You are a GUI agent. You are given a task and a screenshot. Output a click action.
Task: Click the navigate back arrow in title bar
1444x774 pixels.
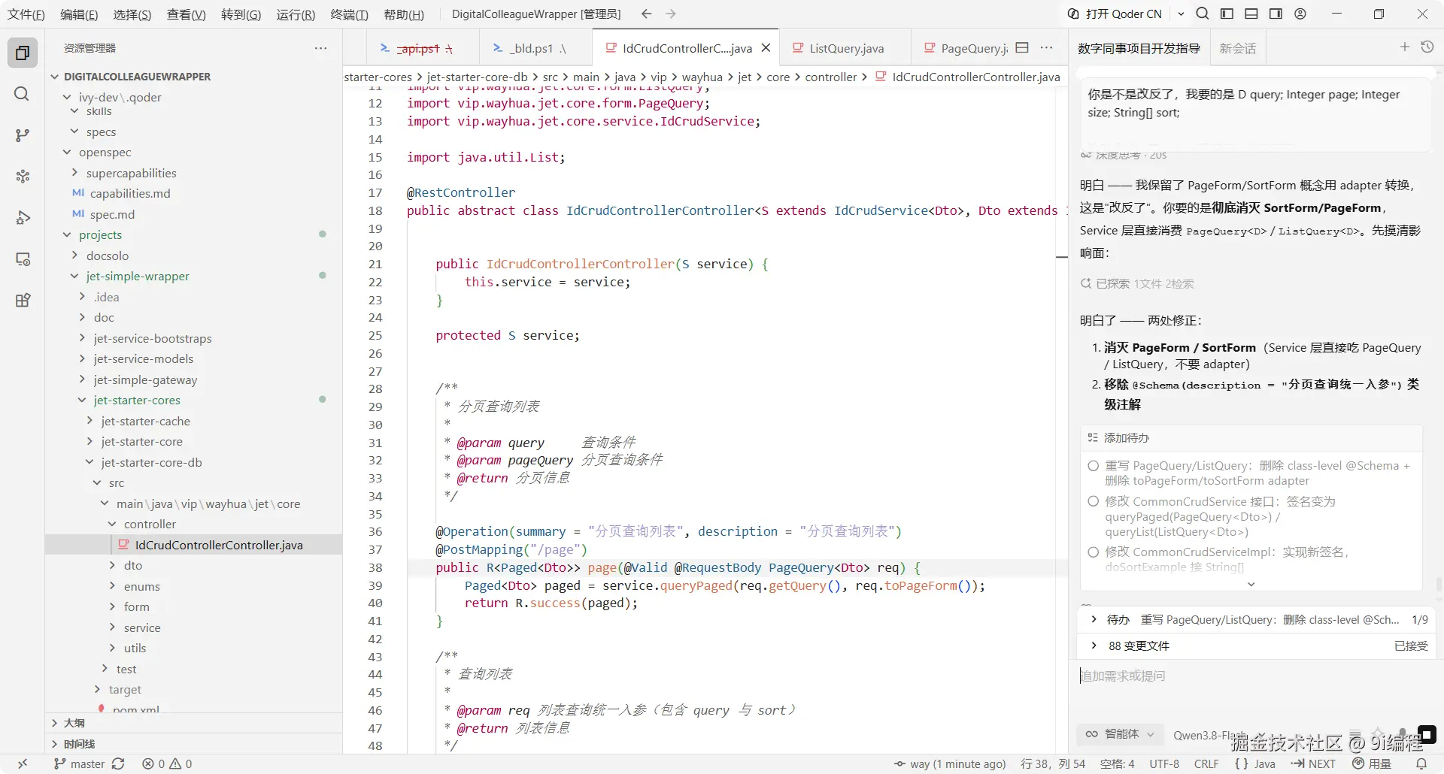click(646, 14)
